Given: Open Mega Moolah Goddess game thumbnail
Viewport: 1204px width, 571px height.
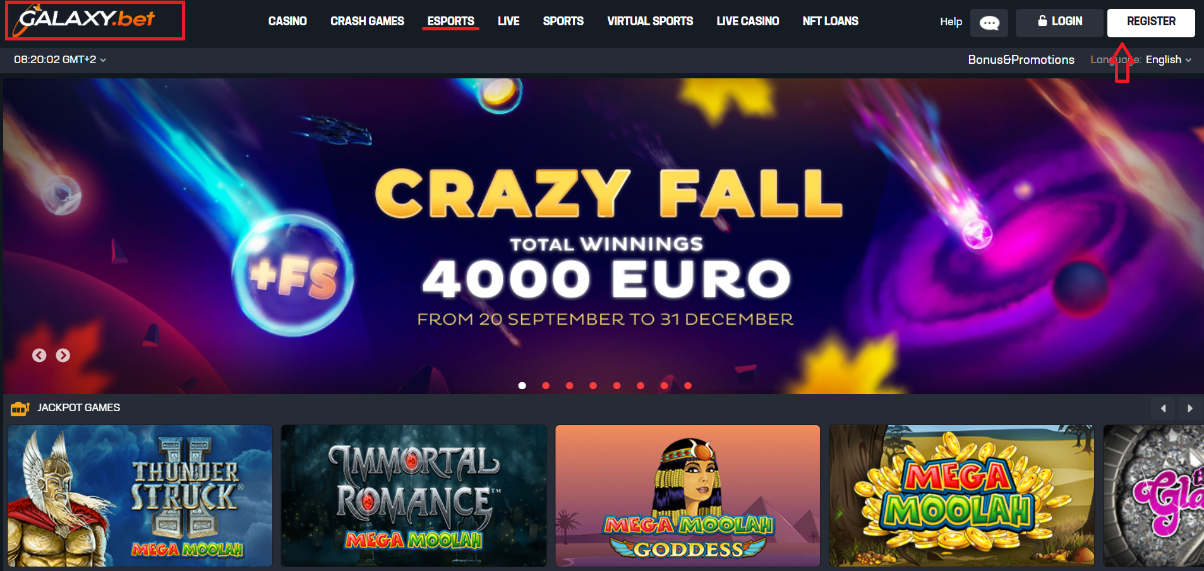Looking at the screenshot, I should point(687,496).
